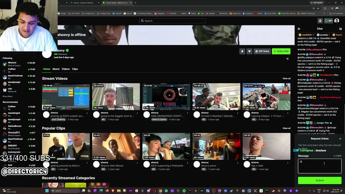Open the Abandoned Hospital stream thumbnail
The height and width of the screenshot is (194, 345).
click(x=166, y=97)
